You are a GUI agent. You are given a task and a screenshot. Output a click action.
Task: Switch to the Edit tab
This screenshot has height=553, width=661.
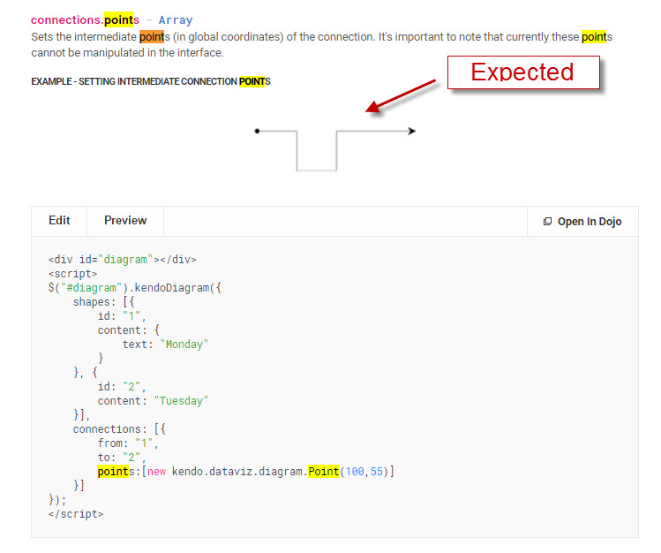click(59, 221)
